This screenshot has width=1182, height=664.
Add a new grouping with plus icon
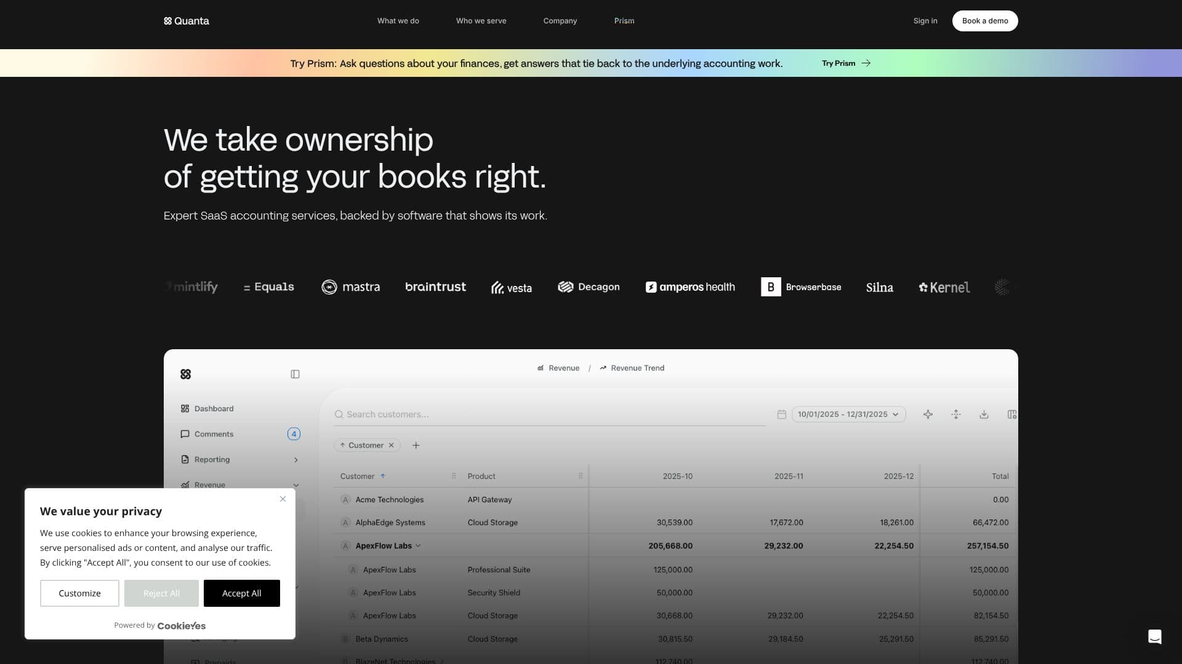416,445
